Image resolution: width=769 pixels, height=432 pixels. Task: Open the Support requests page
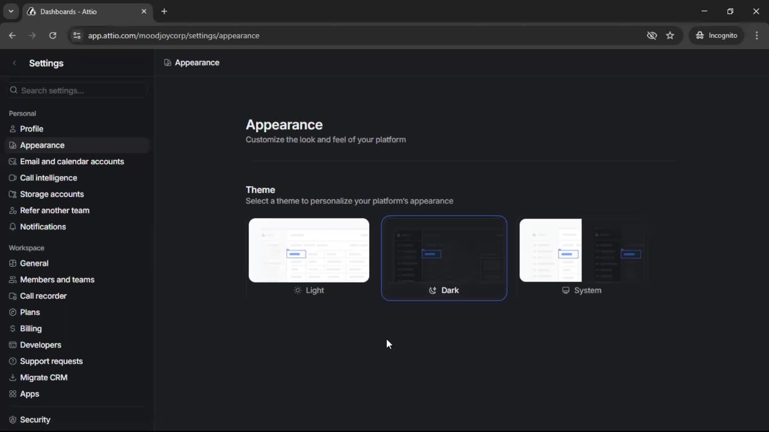(x=52, y=361)
